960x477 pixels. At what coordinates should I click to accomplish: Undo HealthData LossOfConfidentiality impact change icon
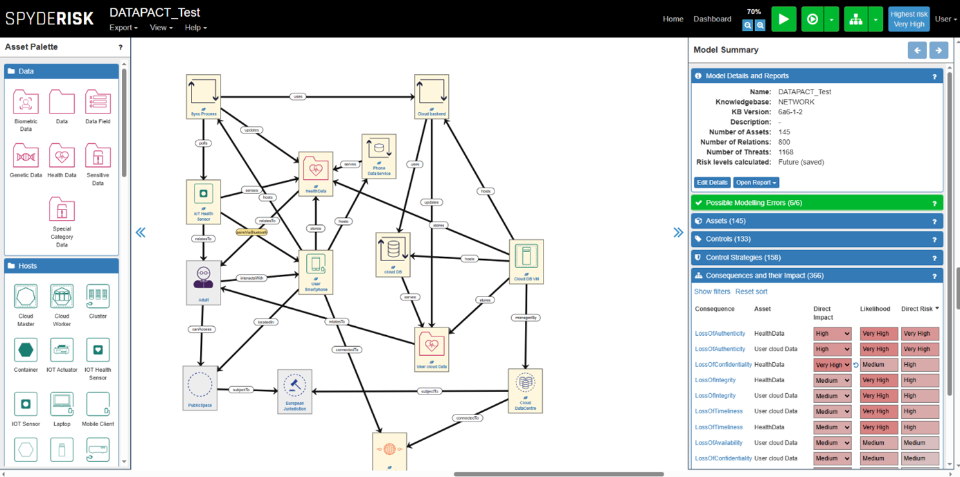coord(856,365)
